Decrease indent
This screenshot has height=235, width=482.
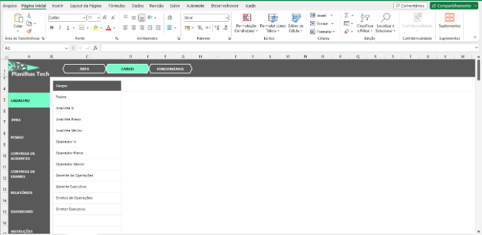coord(150,28)
